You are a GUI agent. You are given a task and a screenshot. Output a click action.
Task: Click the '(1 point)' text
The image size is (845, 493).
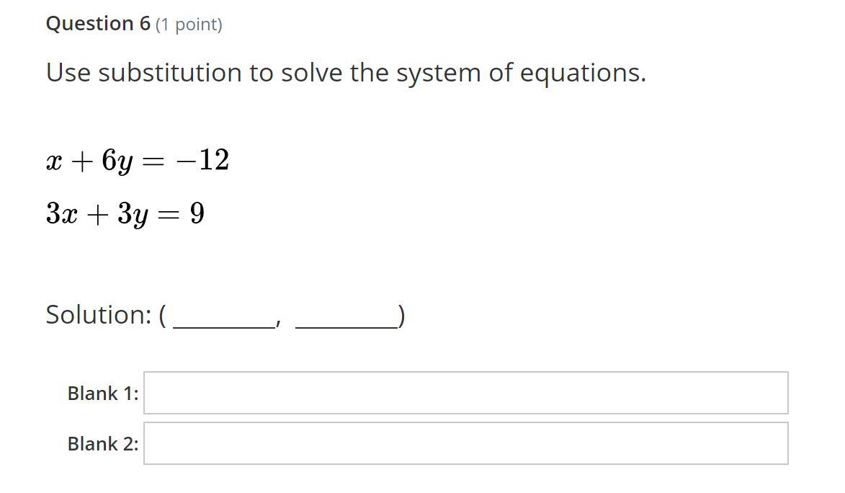tap(189, 25)
